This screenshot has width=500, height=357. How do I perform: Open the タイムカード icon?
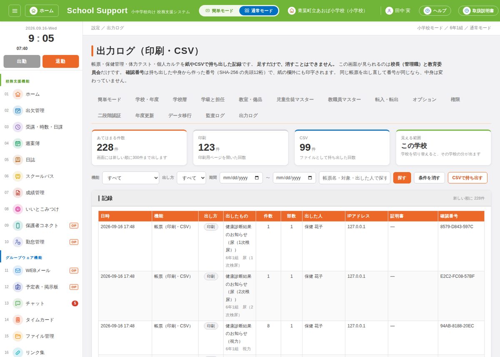pyautogui.click(x=18, y=320)
